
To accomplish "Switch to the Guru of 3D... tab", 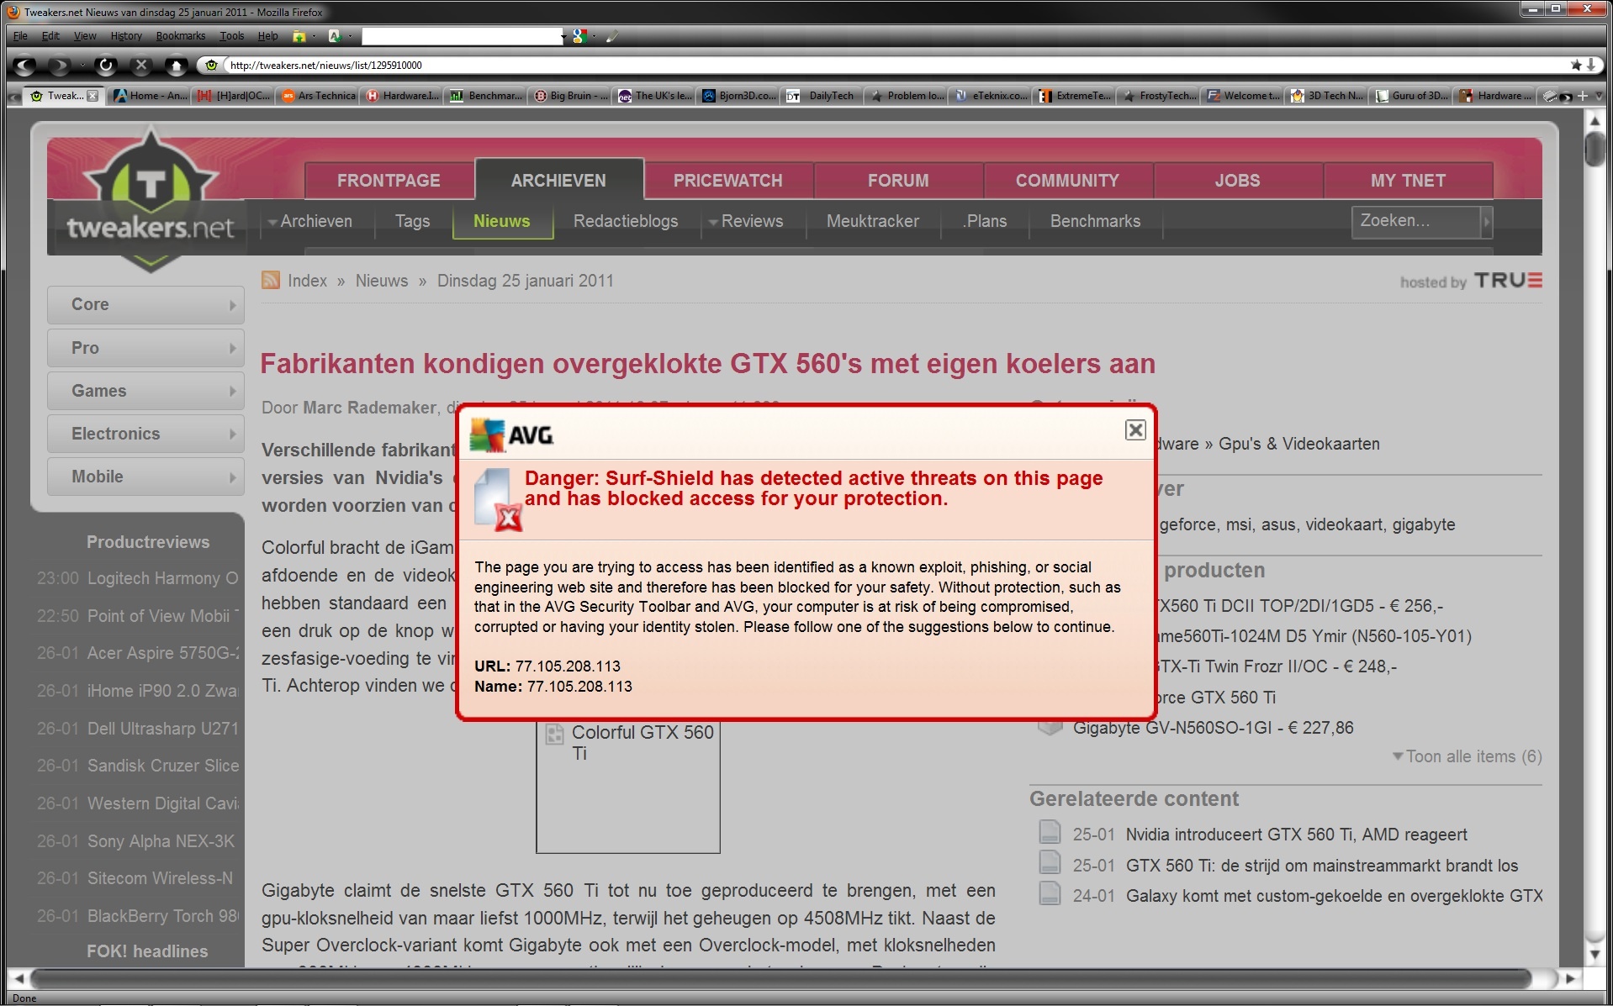I will [x=1411, y=96].
